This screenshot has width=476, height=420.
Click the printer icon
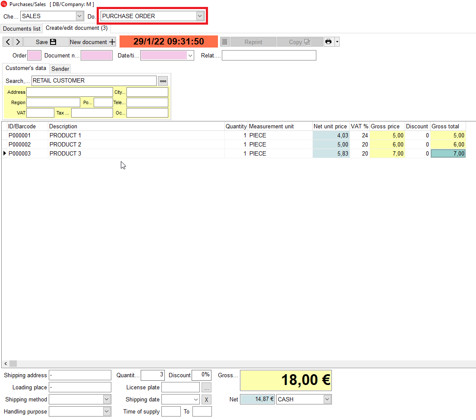(x=328, y=42)
